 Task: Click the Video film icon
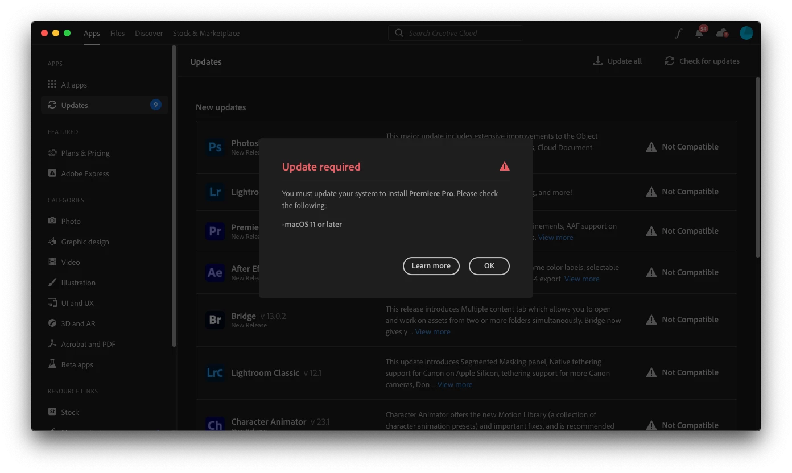[x=52, y=262]
